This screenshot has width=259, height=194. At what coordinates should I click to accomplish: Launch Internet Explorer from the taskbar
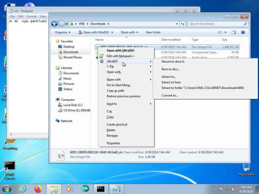coord(23,189)
